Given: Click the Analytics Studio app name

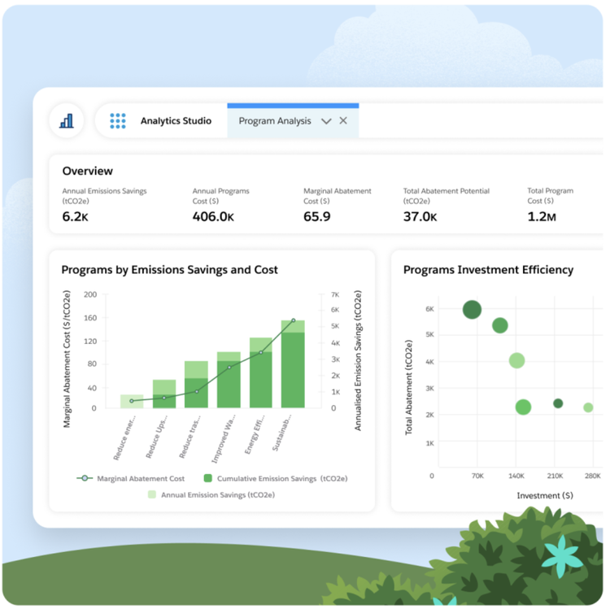Looking at the screenshot, I should pyautogui.click(x=176, y=121).
